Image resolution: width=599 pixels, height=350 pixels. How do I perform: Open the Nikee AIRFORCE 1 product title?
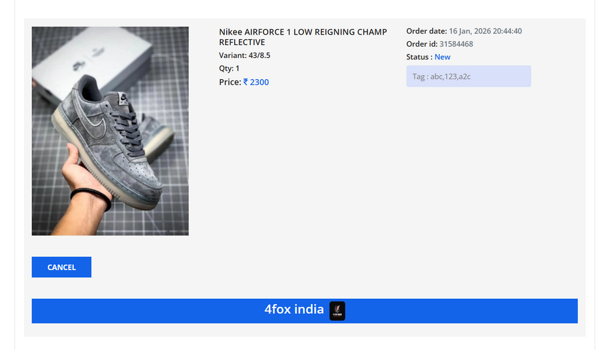tap(303, 37)
